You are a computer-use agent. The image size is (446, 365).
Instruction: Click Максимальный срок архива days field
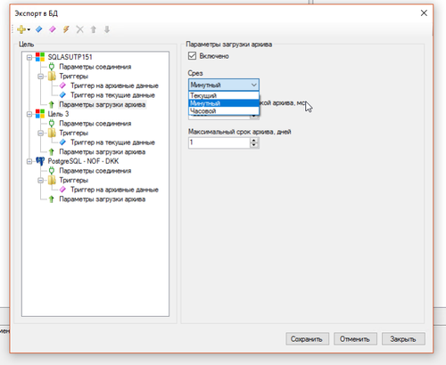click(x=219, y=142)
